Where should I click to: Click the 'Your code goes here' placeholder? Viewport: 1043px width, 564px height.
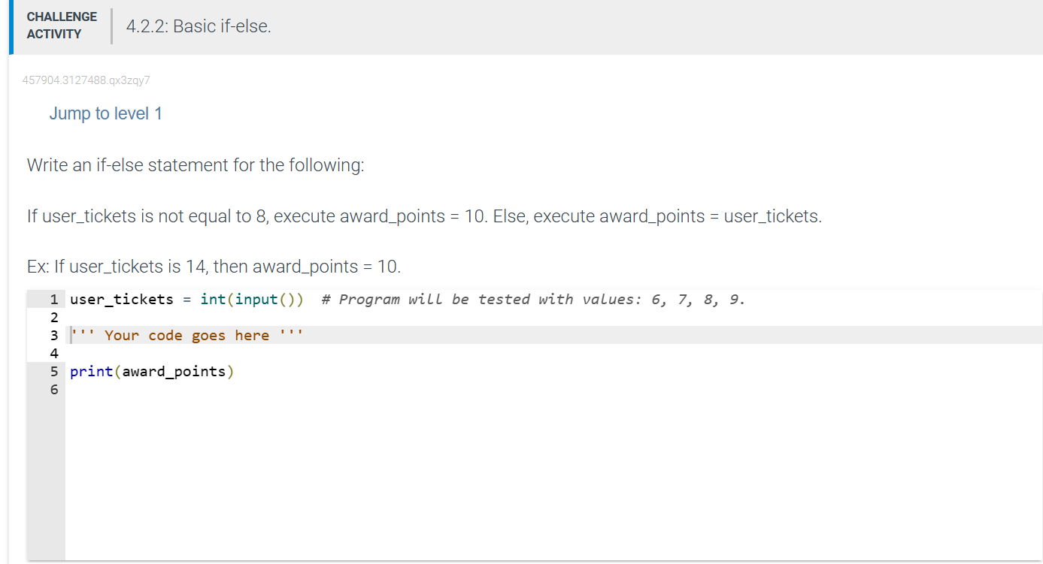click(186, 335)
